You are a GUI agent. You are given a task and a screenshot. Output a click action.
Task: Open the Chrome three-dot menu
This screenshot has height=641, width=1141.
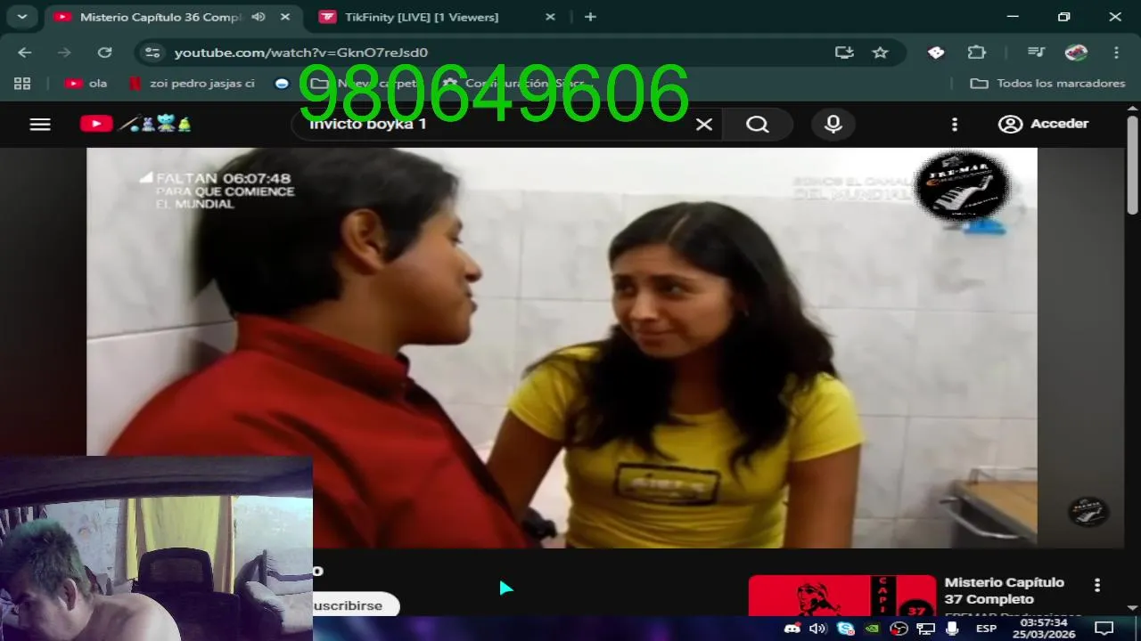pos(1116,53)
